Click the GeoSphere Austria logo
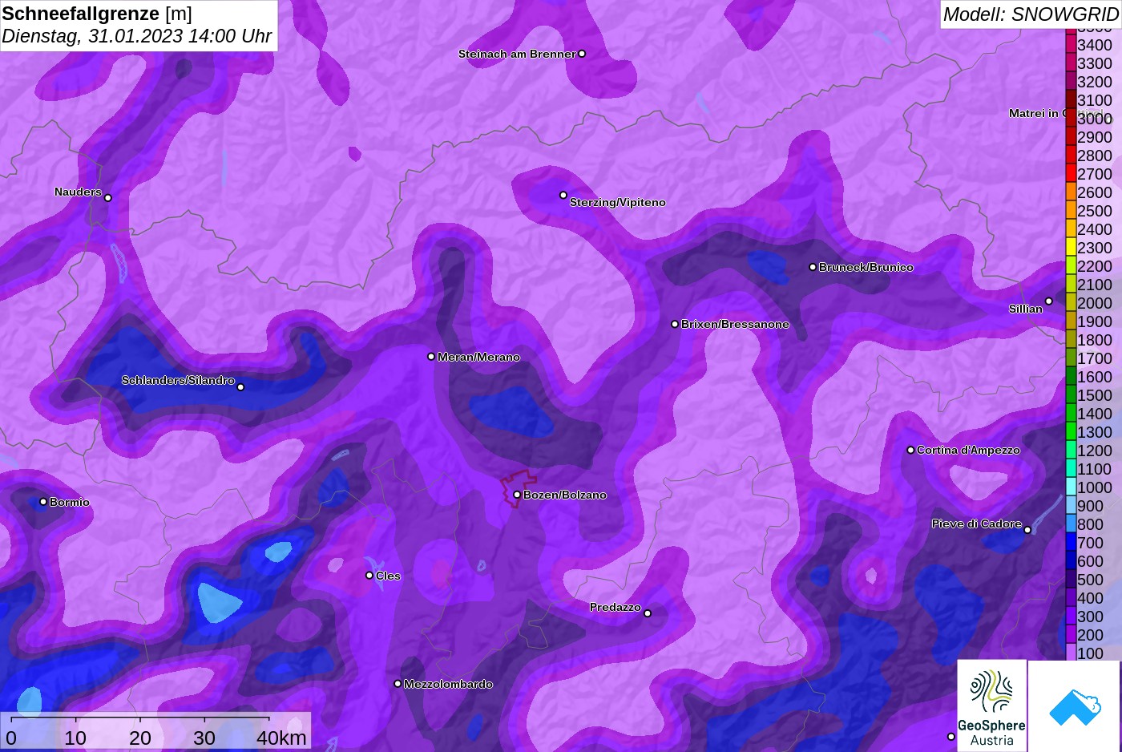 click(x=991, y=706)
